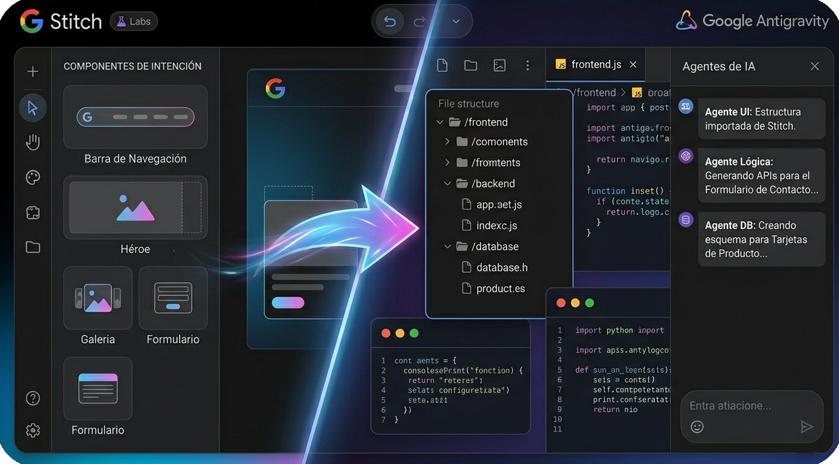Collapse the /frontend folder
The width and height of the screenshot is (839, 464).
(x=440, y=122)
